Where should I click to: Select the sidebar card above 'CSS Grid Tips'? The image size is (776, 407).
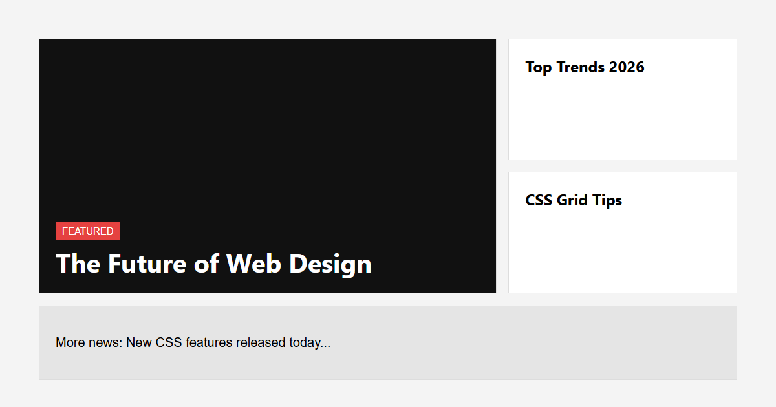622,98
